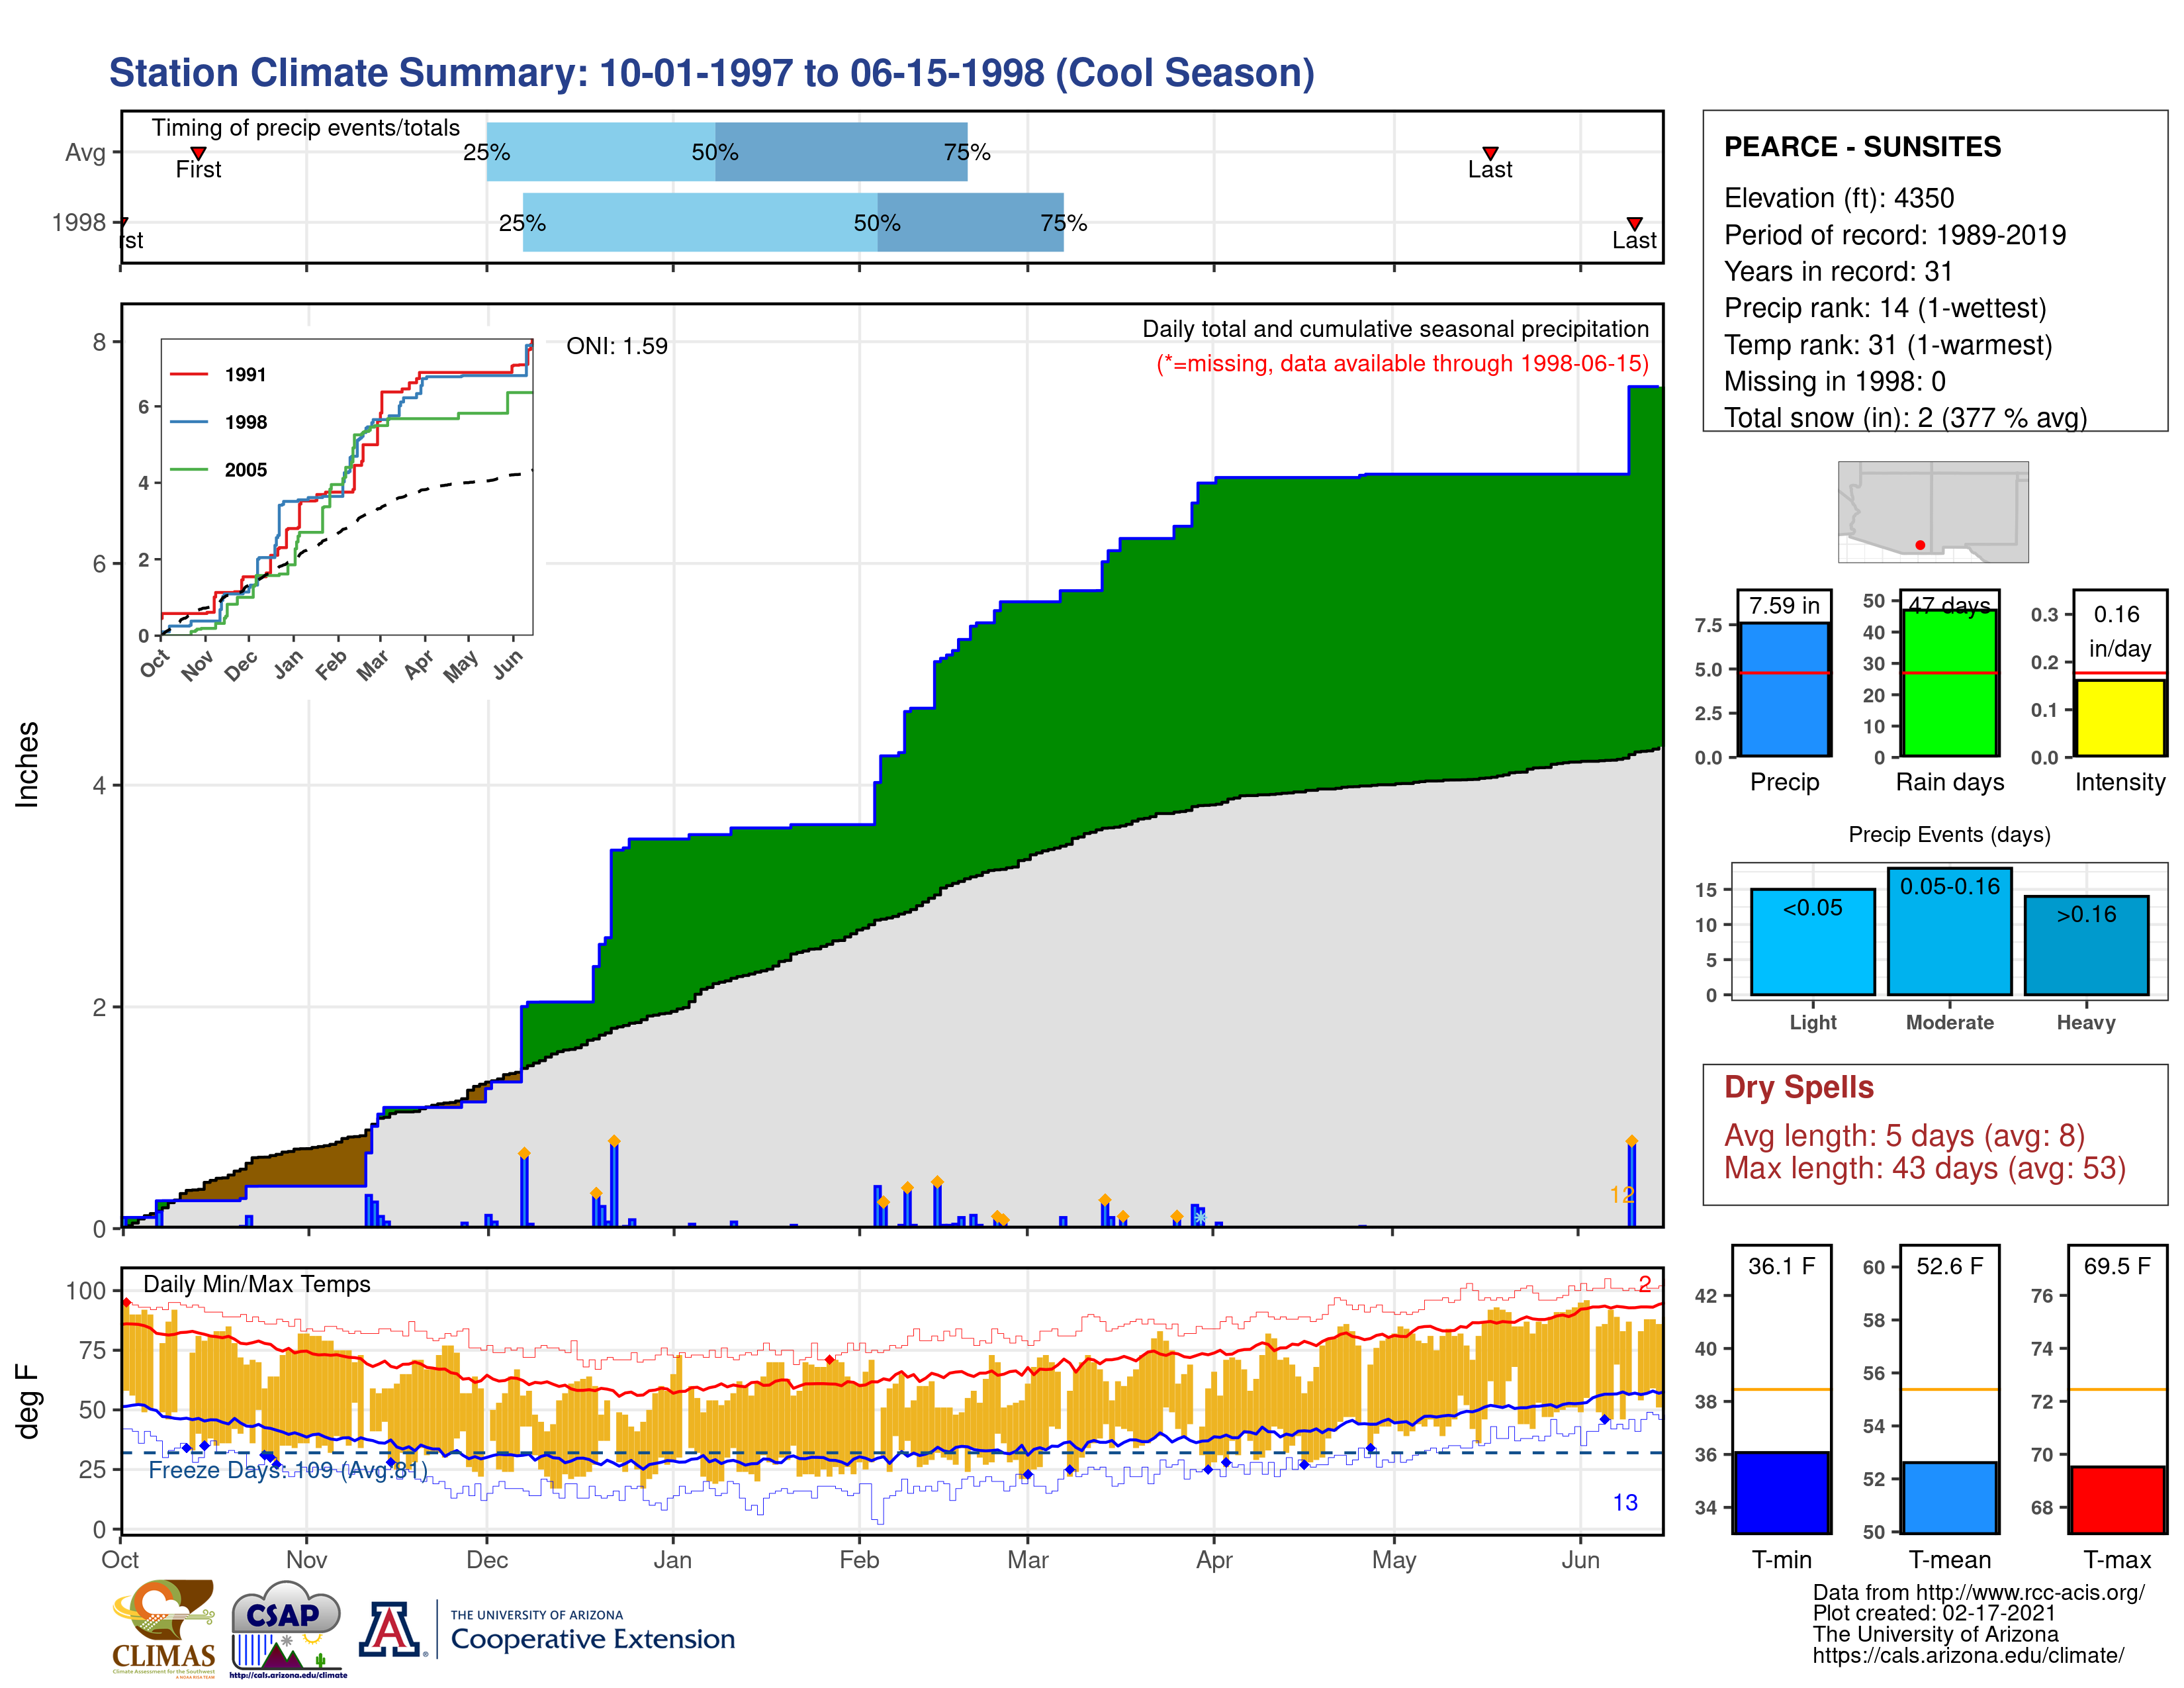Click the 'Daily total and cumulative seasonal precipitation' title
Image resolution: width=2184 pixels, height=1688 pixels.
click(1396, 329)
